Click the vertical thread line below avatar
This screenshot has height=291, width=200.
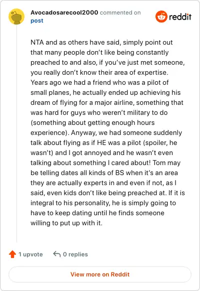pyautogui.click(x=16, y=133)
